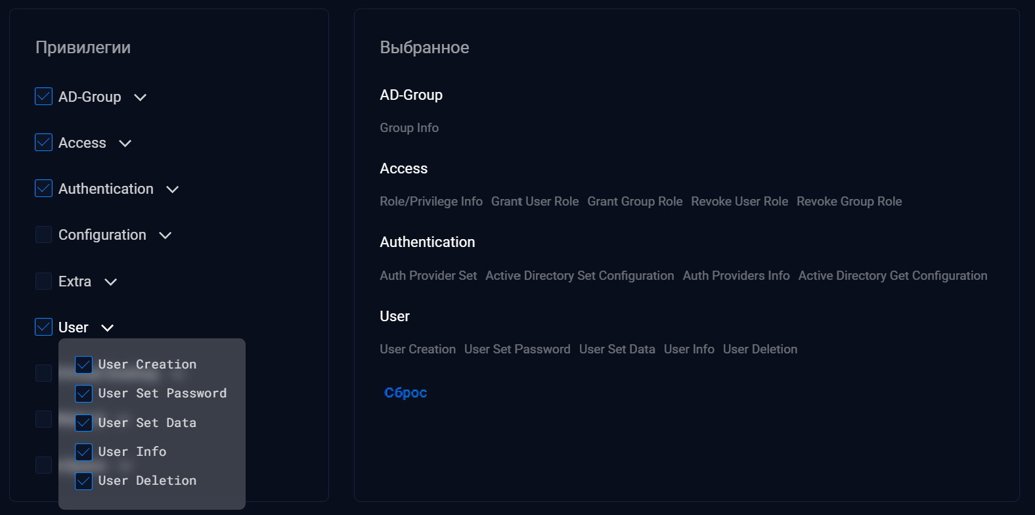Uncheck User Creation in dropdown list
The height and width of the screenshot is (515, 1035).
83,365
